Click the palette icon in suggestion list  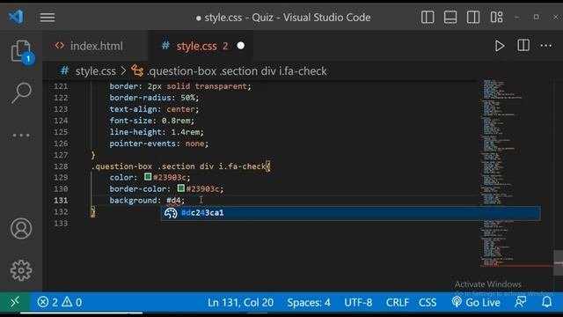click(x=171, y=213)
